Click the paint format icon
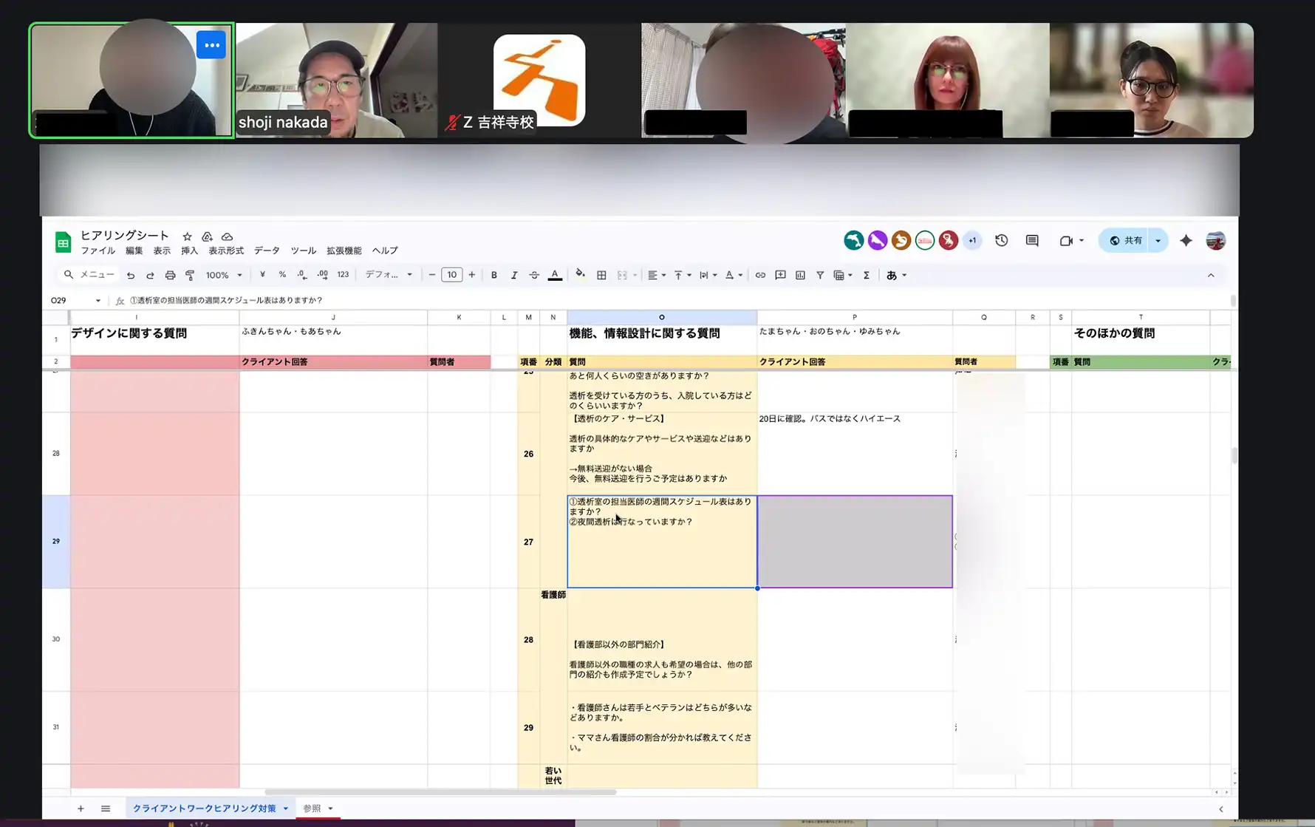Image resolution: width=1315 pixels, height=827 pixels. (x=190, y=275)
